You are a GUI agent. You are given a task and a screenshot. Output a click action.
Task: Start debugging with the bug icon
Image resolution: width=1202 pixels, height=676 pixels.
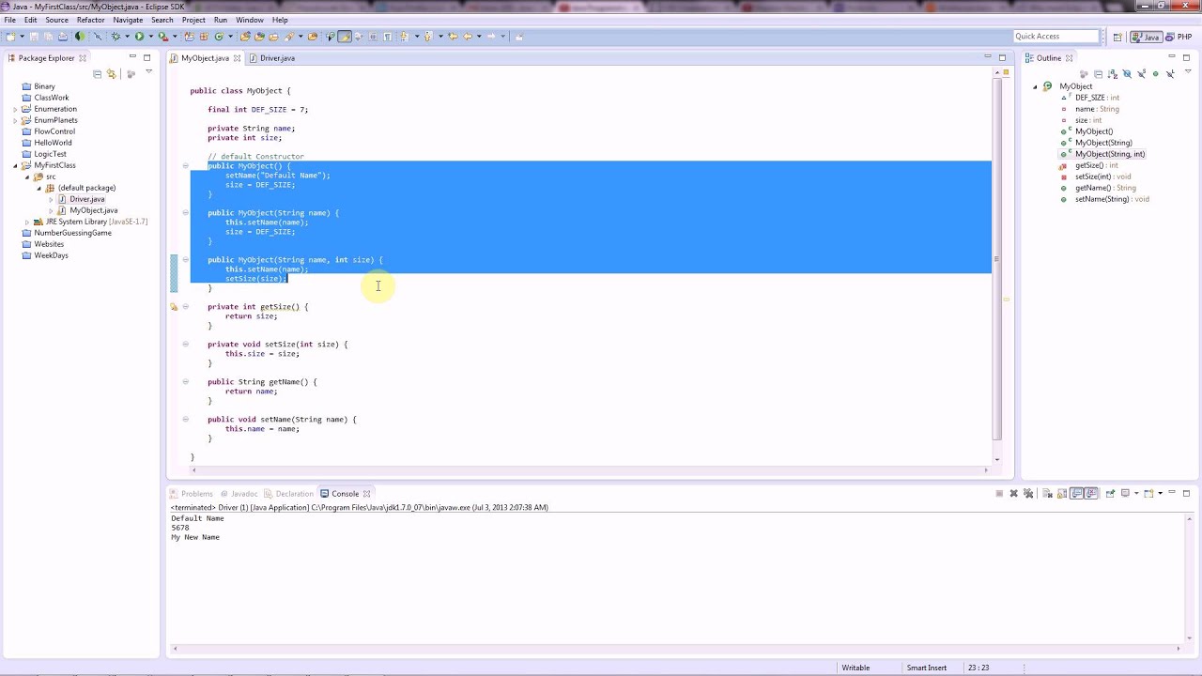[116, 37]
